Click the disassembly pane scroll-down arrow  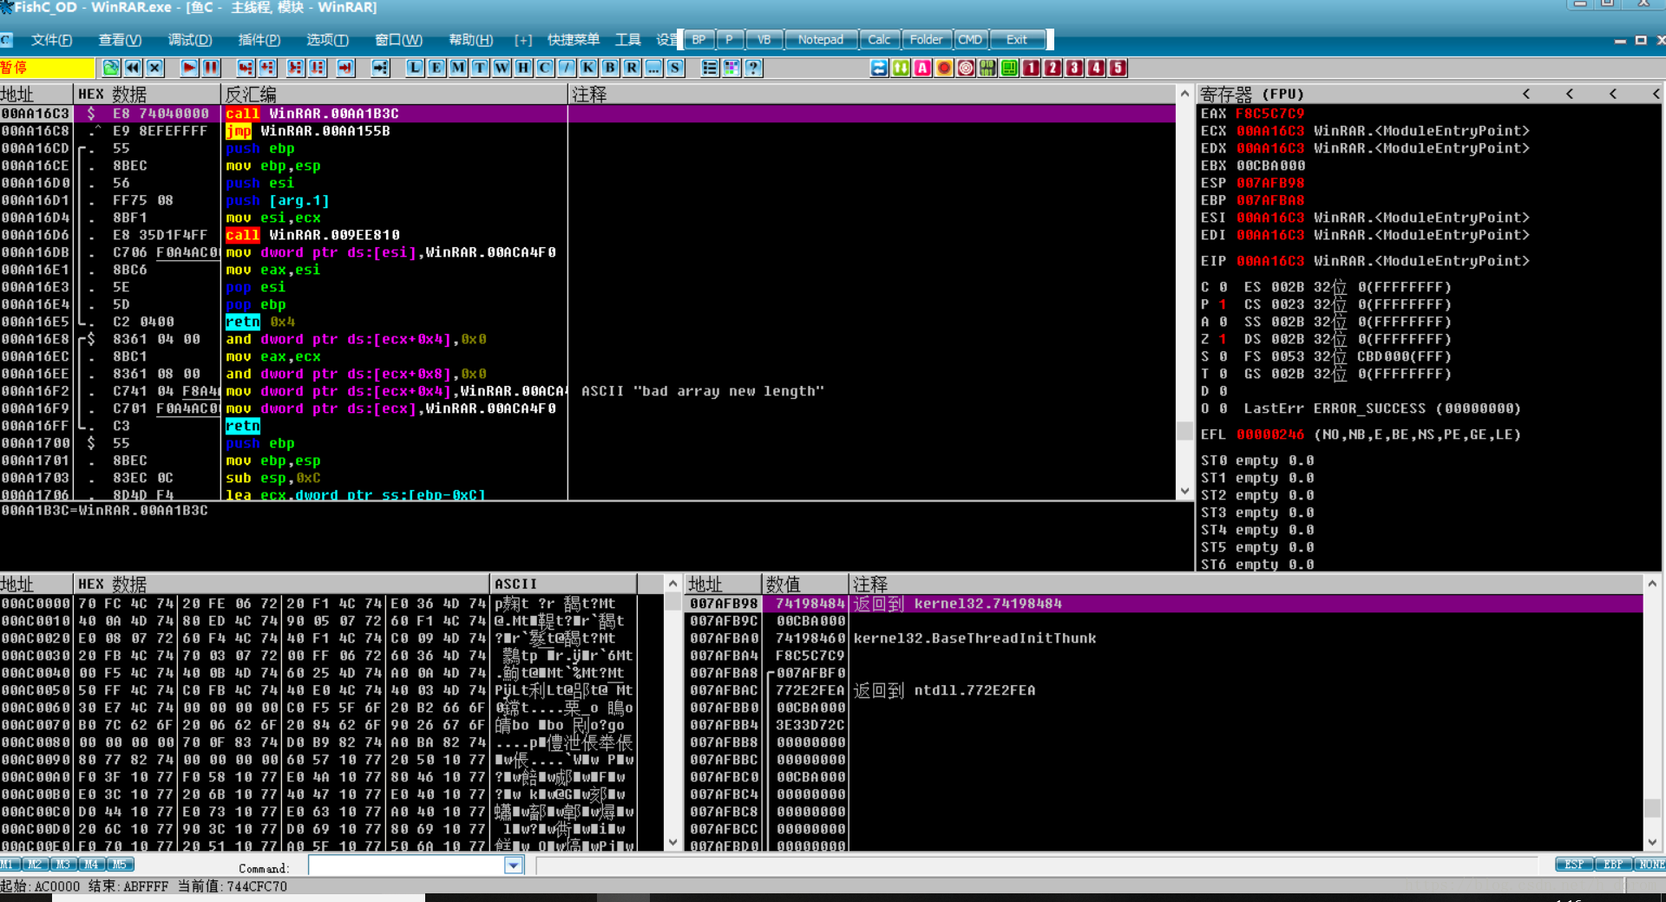1184,491
